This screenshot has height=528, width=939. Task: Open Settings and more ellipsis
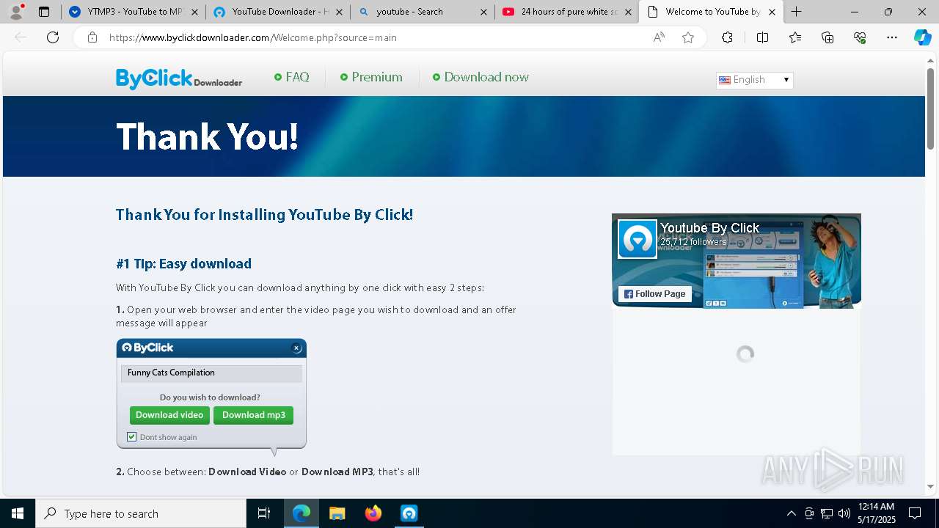click(892, 37)
